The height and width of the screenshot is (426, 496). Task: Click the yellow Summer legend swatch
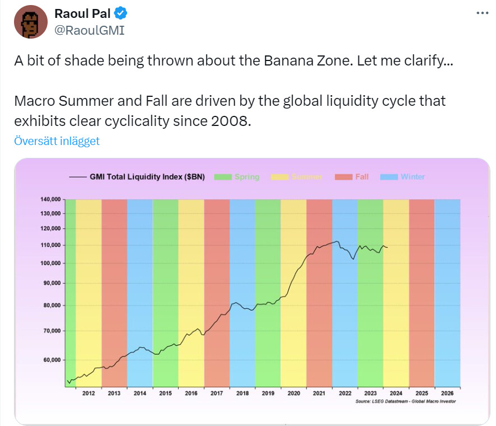click(x=279, y=177)
